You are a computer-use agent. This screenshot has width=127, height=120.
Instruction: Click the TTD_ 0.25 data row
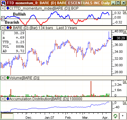coord(14,42)
